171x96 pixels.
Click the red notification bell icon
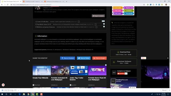point(3,85)
